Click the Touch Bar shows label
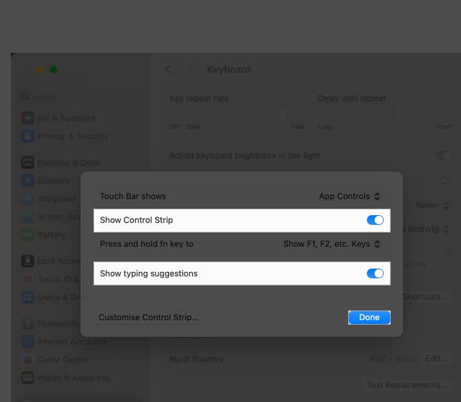461x402 pixels. pos(133,196)
